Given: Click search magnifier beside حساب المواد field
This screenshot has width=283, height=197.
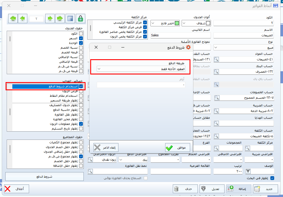Looking at the screenshot, I should (216, 60).
